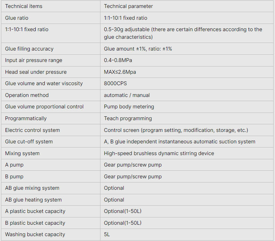
Task: Click the "automatic / manual" cell
Action: point(127,95)
